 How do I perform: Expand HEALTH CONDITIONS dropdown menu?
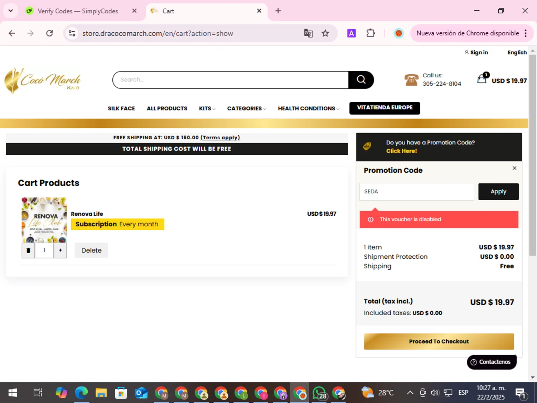pos(309,109)
